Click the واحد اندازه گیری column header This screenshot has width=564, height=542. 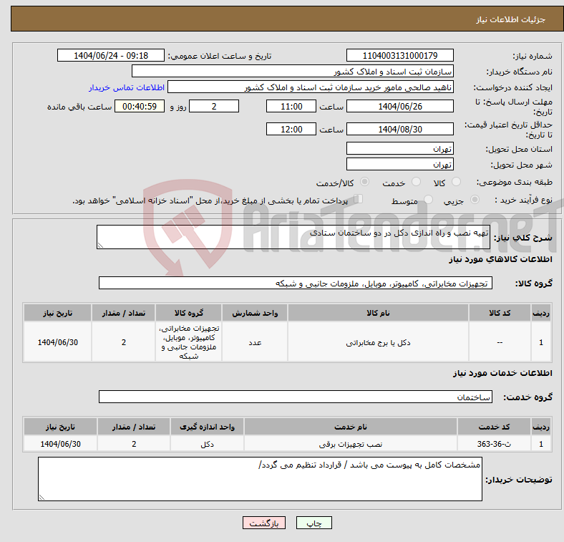click(207, 427)
